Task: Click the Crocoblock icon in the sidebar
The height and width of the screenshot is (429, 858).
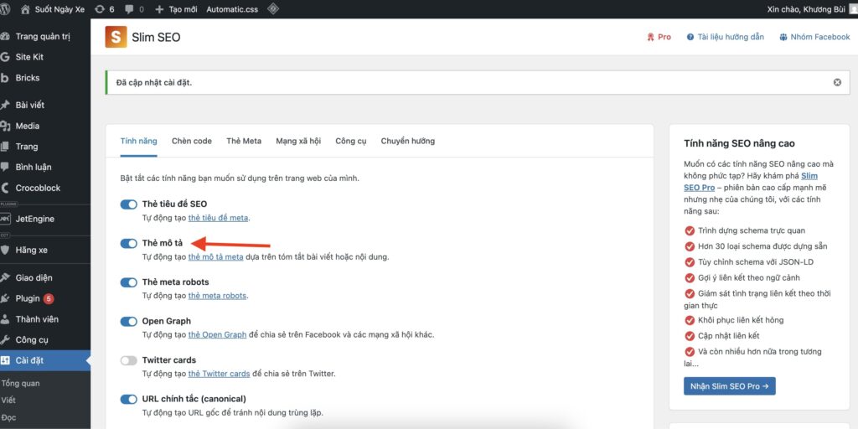Action: click(x=5, y=188)
